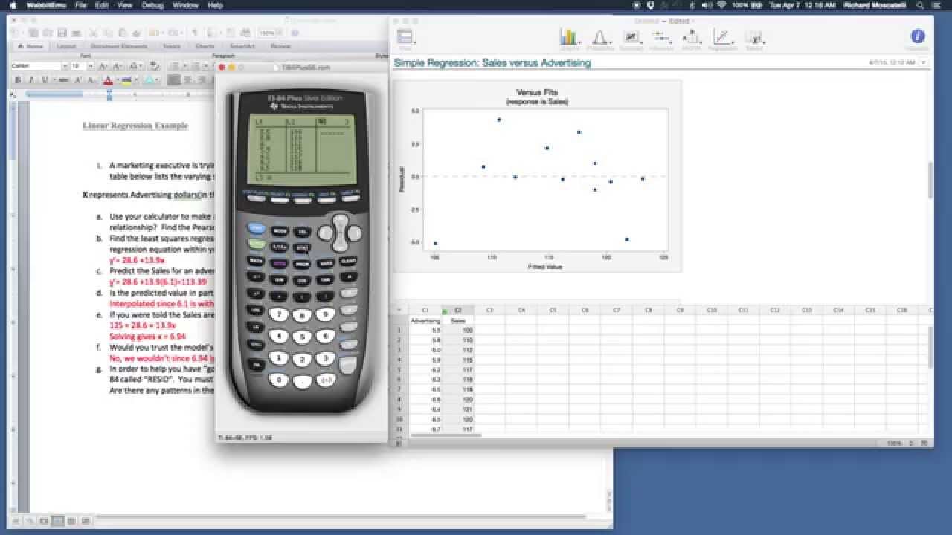Click the number 5 key on calculator
The image size is (952, 535).
click(x=302, y=337)
